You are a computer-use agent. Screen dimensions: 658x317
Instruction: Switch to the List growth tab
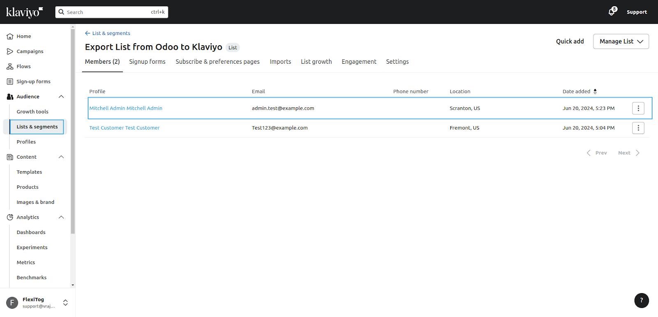tap(316, 62)
